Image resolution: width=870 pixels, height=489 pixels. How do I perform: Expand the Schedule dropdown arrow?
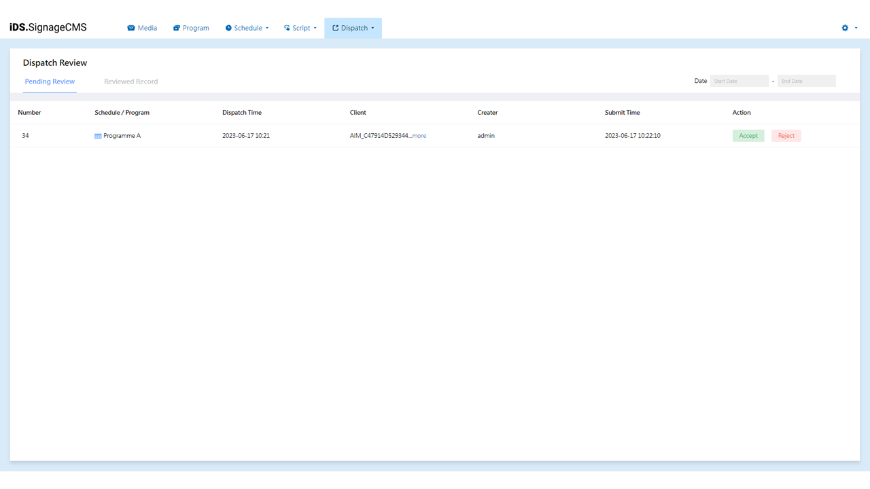point(267,29)
